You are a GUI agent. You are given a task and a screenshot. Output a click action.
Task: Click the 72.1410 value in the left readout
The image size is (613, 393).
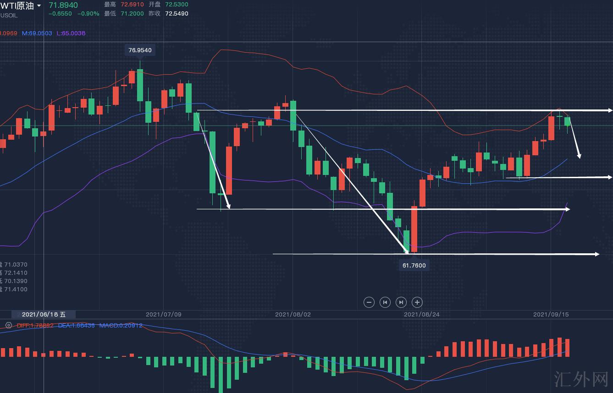pos(16,273)
